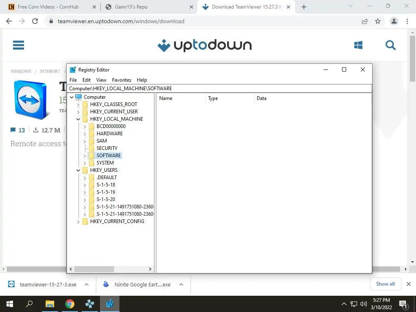
Task: Click Show all downloads button
Action: point(385,284)
